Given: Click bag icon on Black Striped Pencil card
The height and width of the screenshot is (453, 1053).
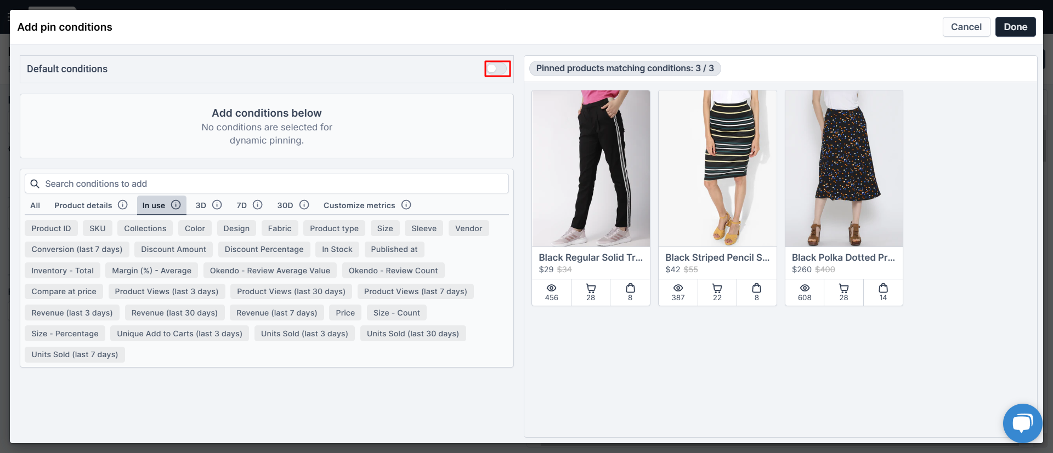Looking at the screenshot, I should point(756,288).
